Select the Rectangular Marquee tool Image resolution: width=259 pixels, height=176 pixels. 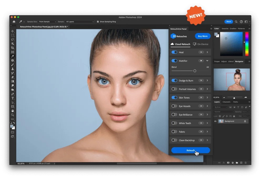(x=13, y=35)
